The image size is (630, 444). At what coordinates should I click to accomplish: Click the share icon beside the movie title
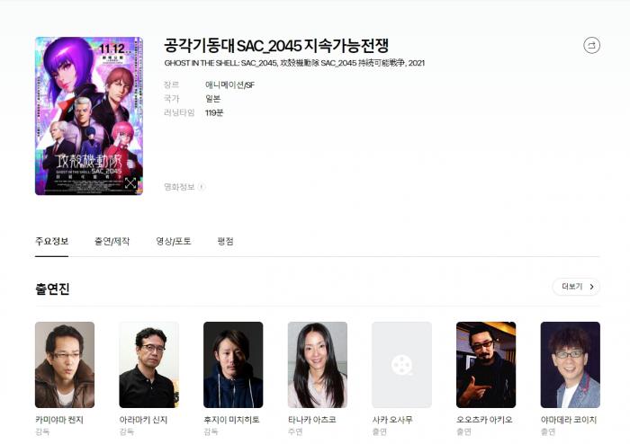[591, 45]
